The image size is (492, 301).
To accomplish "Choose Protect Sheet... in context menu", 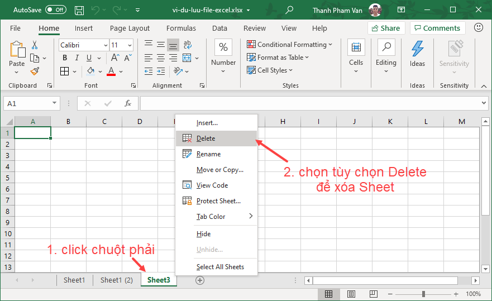I will 217,201.
